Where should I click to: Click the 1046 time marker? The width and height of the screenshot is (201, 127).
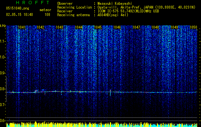pyautogui.click(x=117, y=27)
